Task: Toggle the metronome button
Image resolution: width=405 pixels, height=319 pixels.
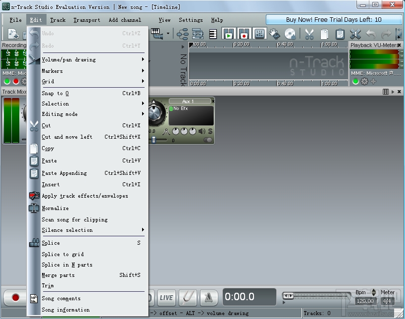Action: tap(208, 297)
